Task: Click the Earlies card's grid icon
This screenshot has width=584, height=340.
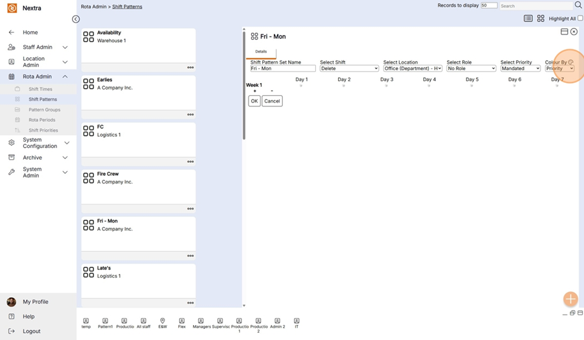Action: click(x=89, y=84)
